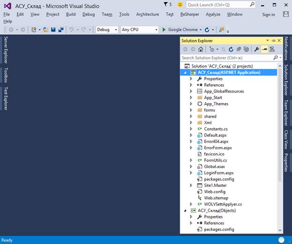Click the Undo toolbar icon
292x244 pixels.
click(x=72, y=30)
